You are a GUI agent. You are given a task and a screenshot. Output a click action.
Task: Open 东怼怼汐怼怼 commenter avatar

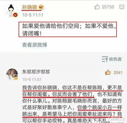(x=12, y=74)
